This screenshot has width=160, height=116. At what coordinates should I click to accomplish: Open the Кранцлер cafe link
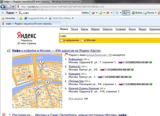pyautogui.click(x=74, y=74)
